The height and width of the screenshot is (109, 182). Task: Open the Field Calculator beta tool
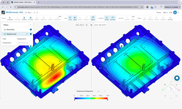pos(58,18)
